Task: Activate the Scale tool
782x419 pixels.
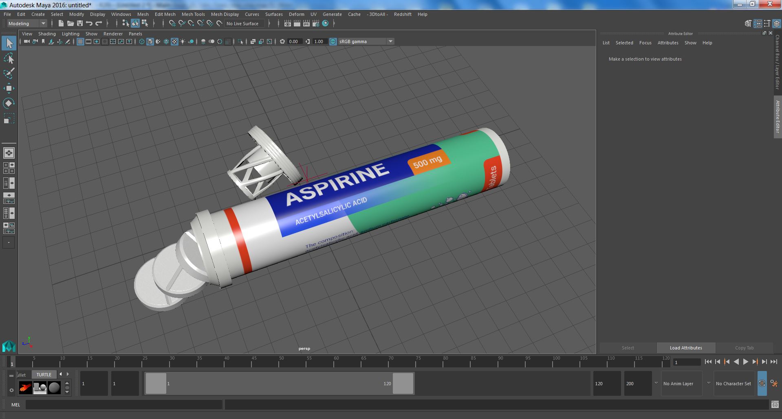Action: tap(9, 118)
